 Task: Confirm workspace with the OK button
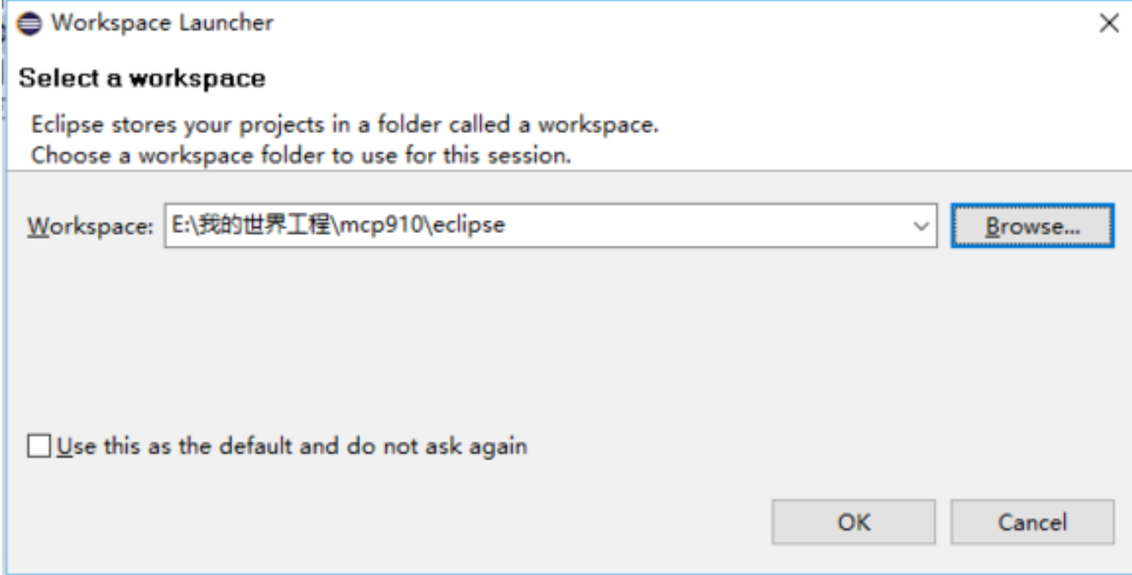[853, 522]
